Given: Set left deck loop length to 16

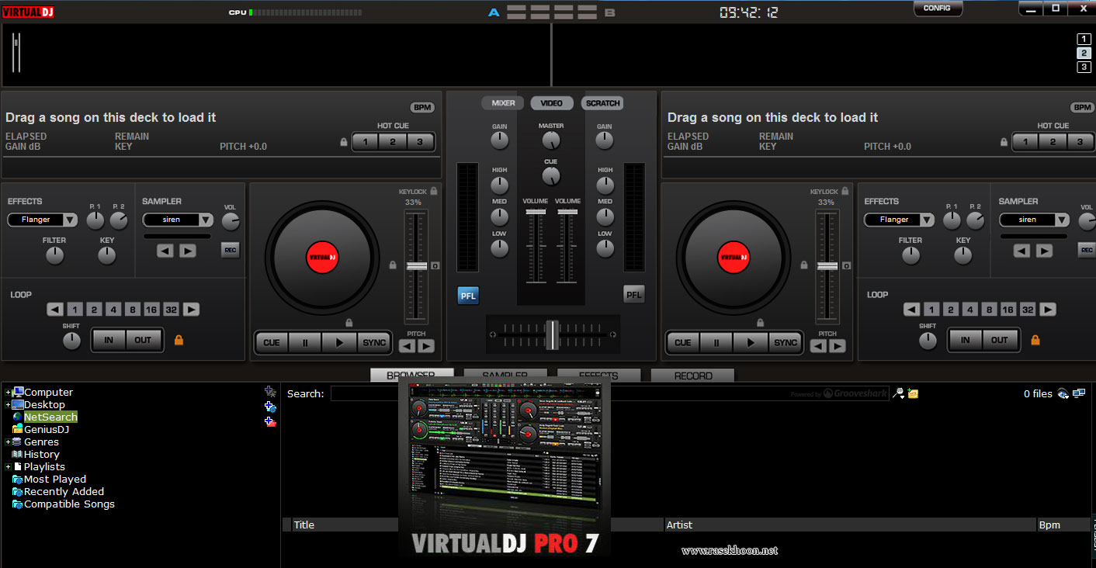Looking at the screenshot, I should 151,310.
